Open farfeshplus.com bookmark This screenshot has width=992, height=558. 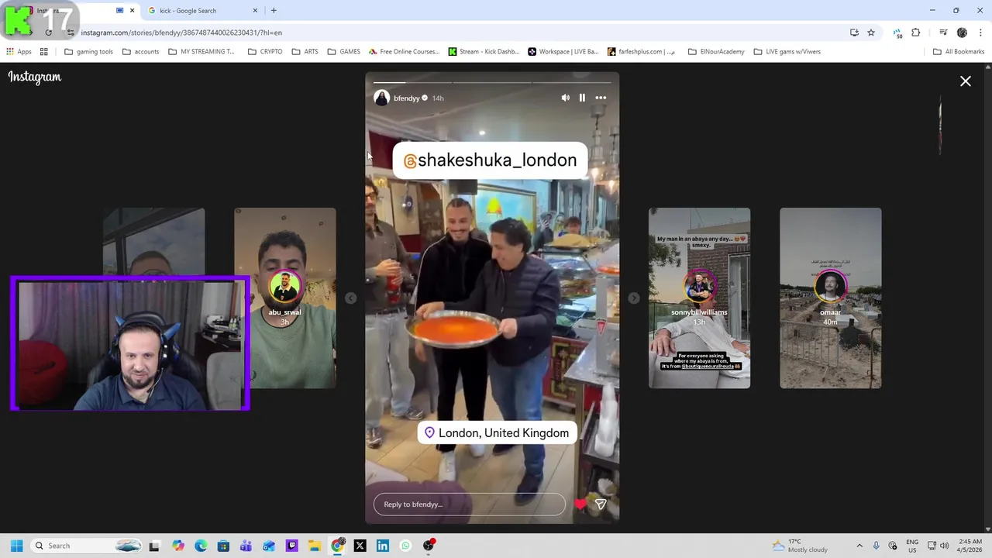point(642,52)
